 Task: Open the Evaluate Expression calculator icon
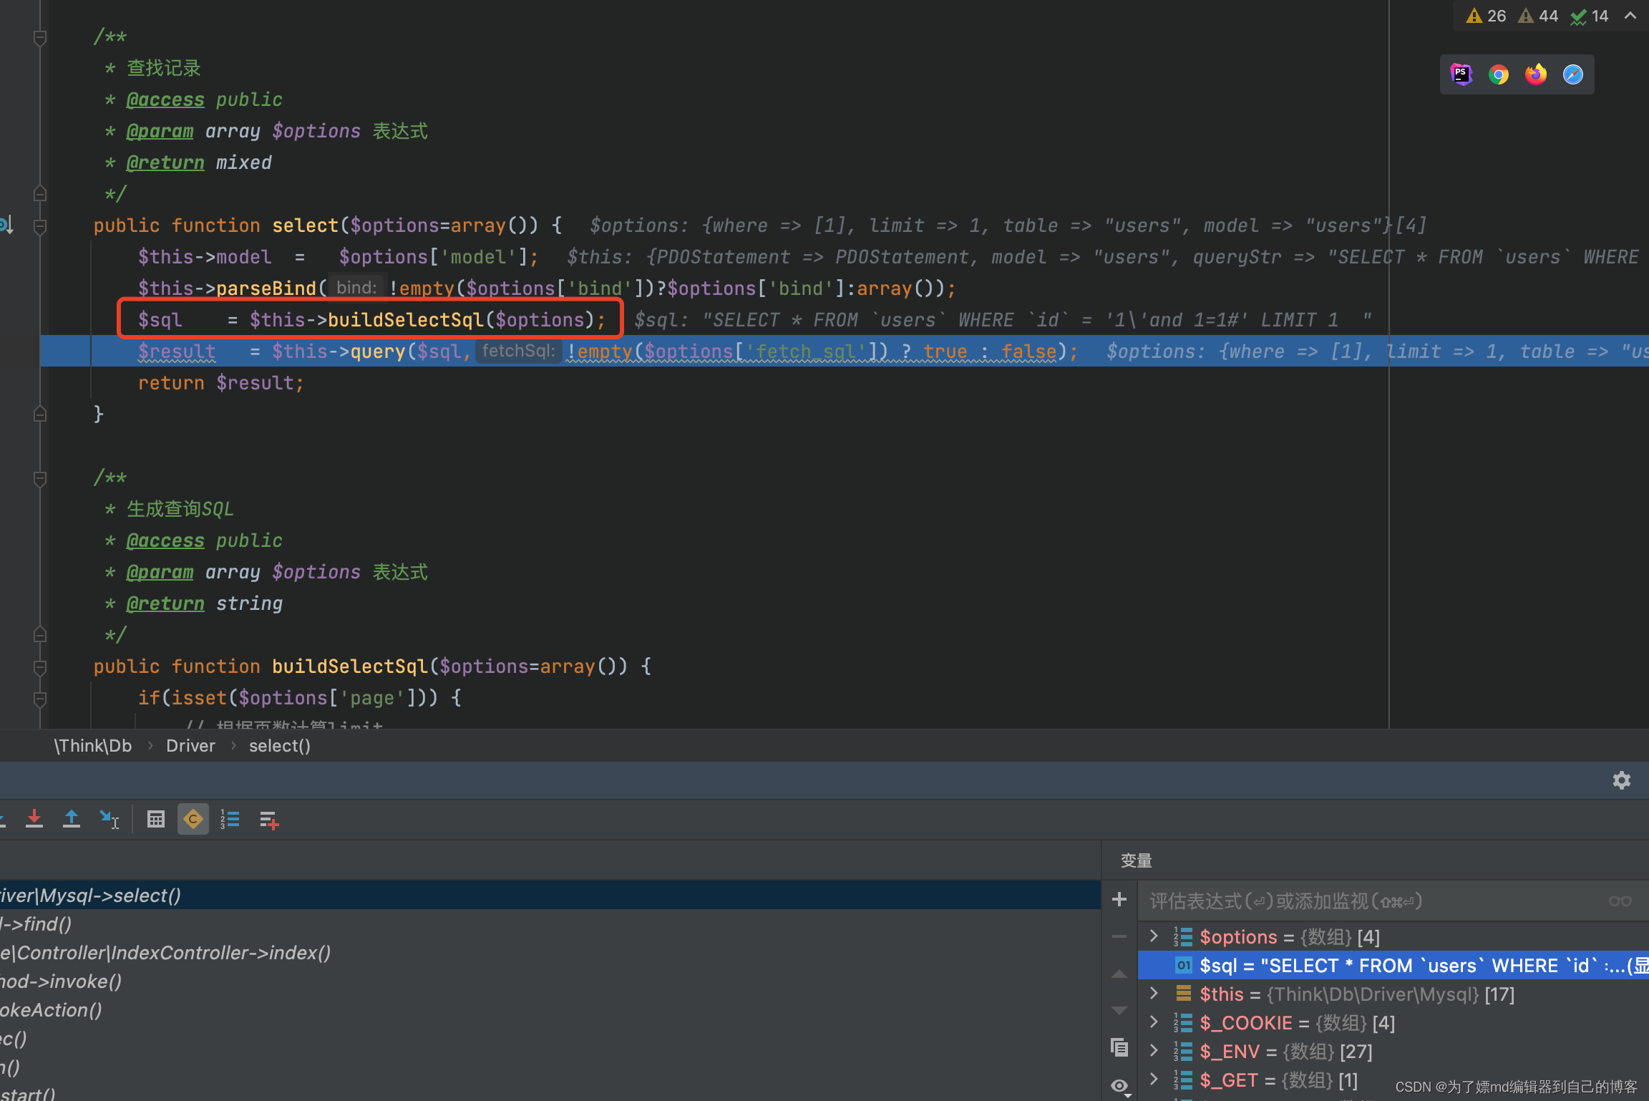click(155, 819)
